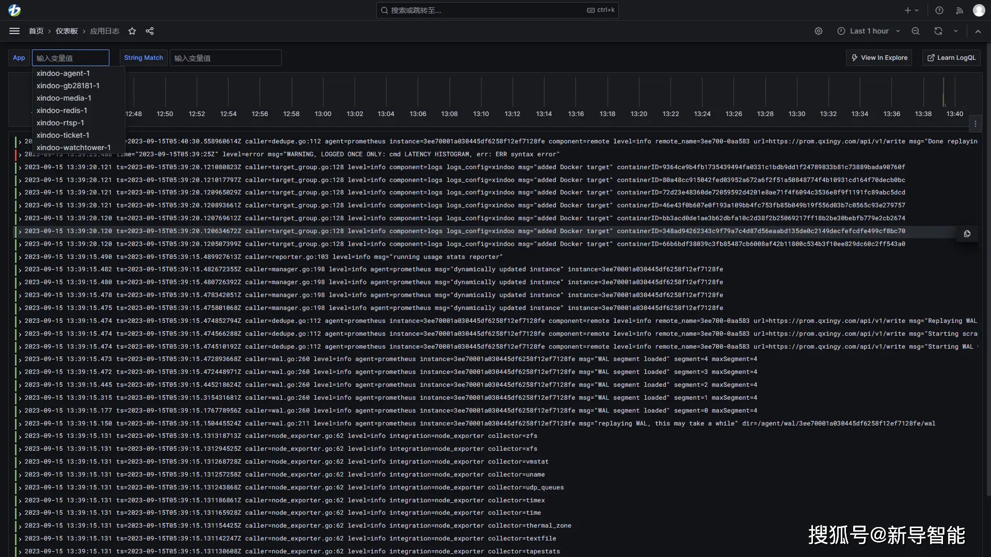Select xindoo-redis-1 from app dropdown
This screenshot has width=991, height=557.
point(62,110)
